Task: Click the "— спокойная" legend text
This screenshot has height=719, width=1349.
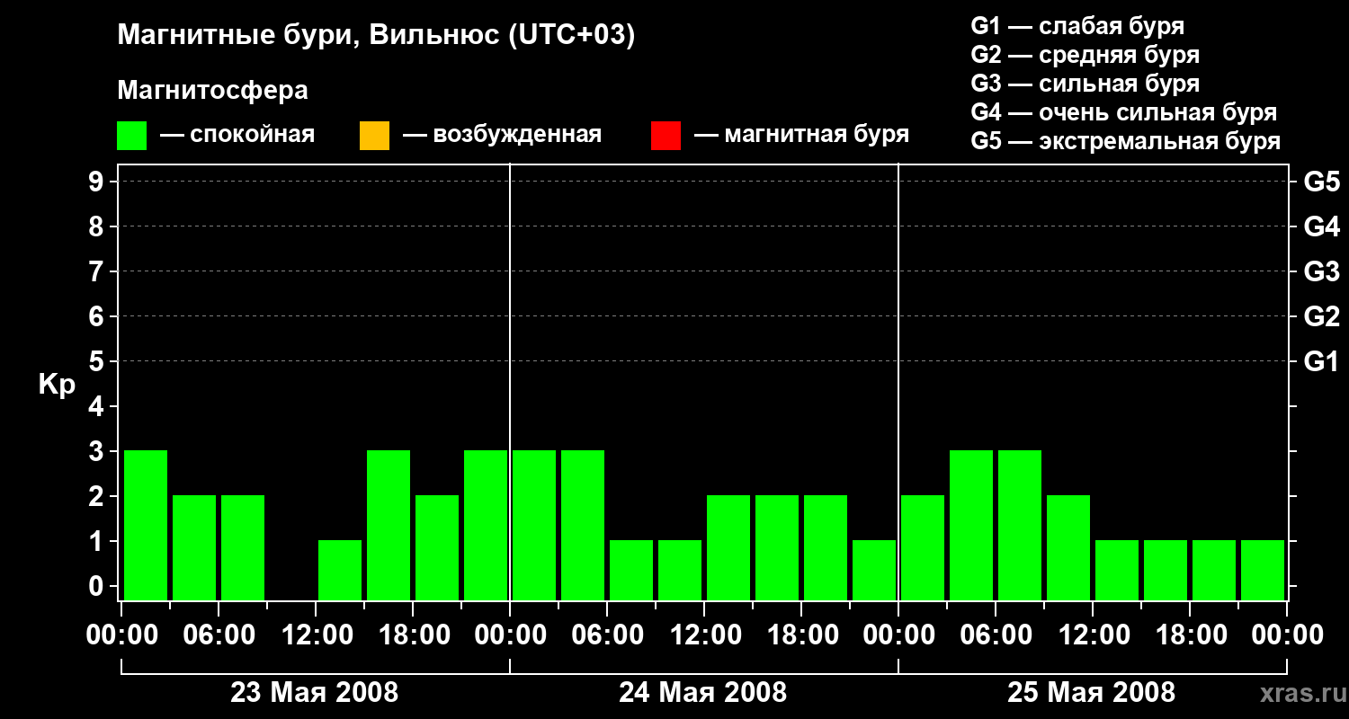Action: pos(237,135)
